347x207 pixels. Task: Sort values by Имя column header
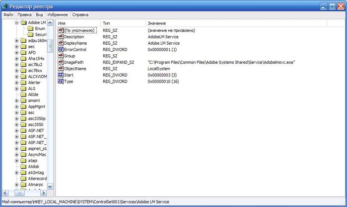(77, 23)
